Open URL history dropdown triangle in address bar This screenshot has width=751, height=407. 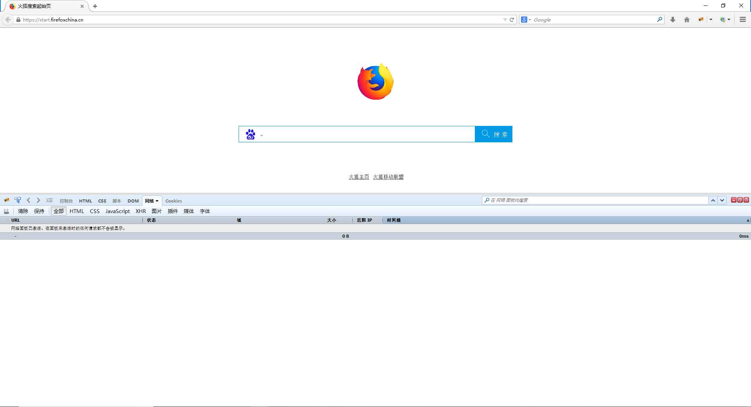coord(505,20)
